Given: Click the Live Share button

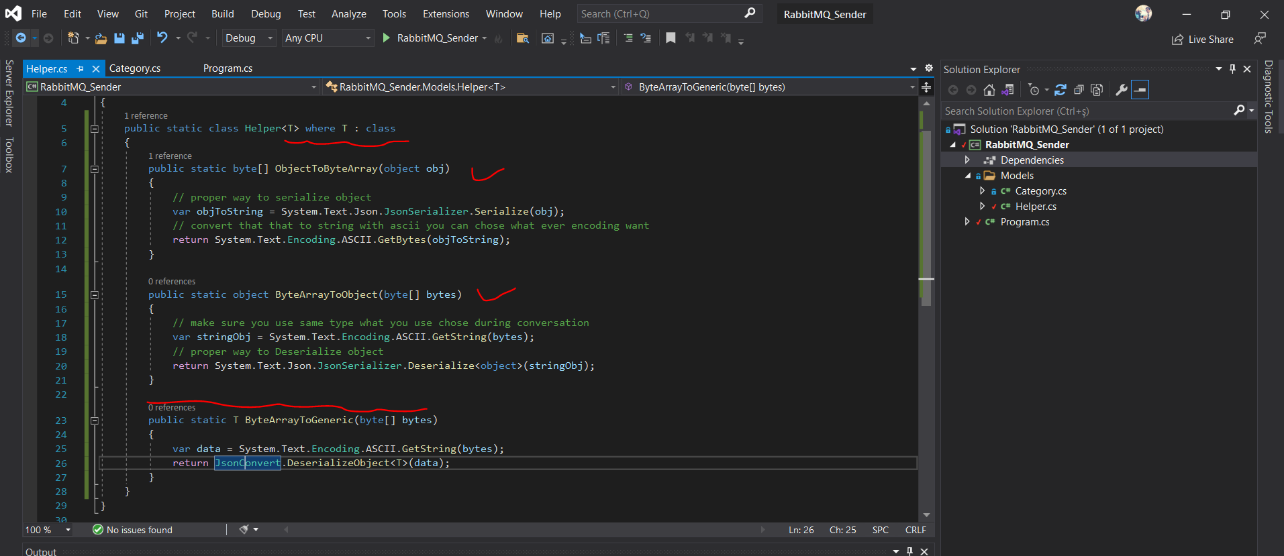Looking at the screenshot, I should coord(1203,40).
